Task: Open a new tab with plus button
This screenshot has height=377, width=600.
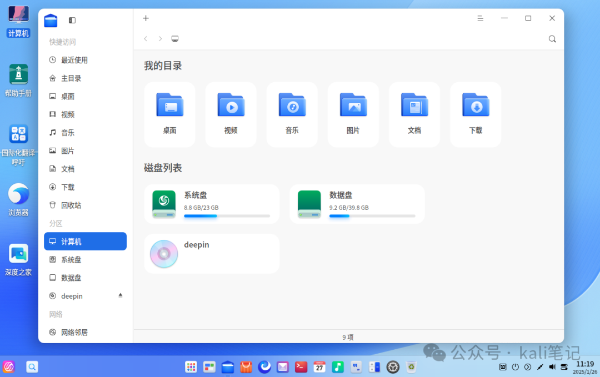Action: coord(146,18)
